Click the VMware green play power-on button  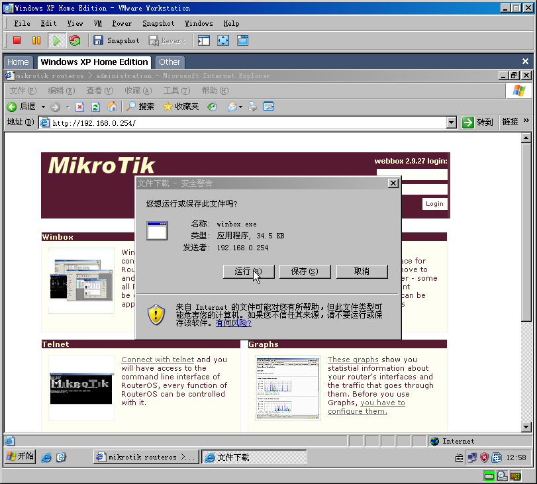[56, 41]
